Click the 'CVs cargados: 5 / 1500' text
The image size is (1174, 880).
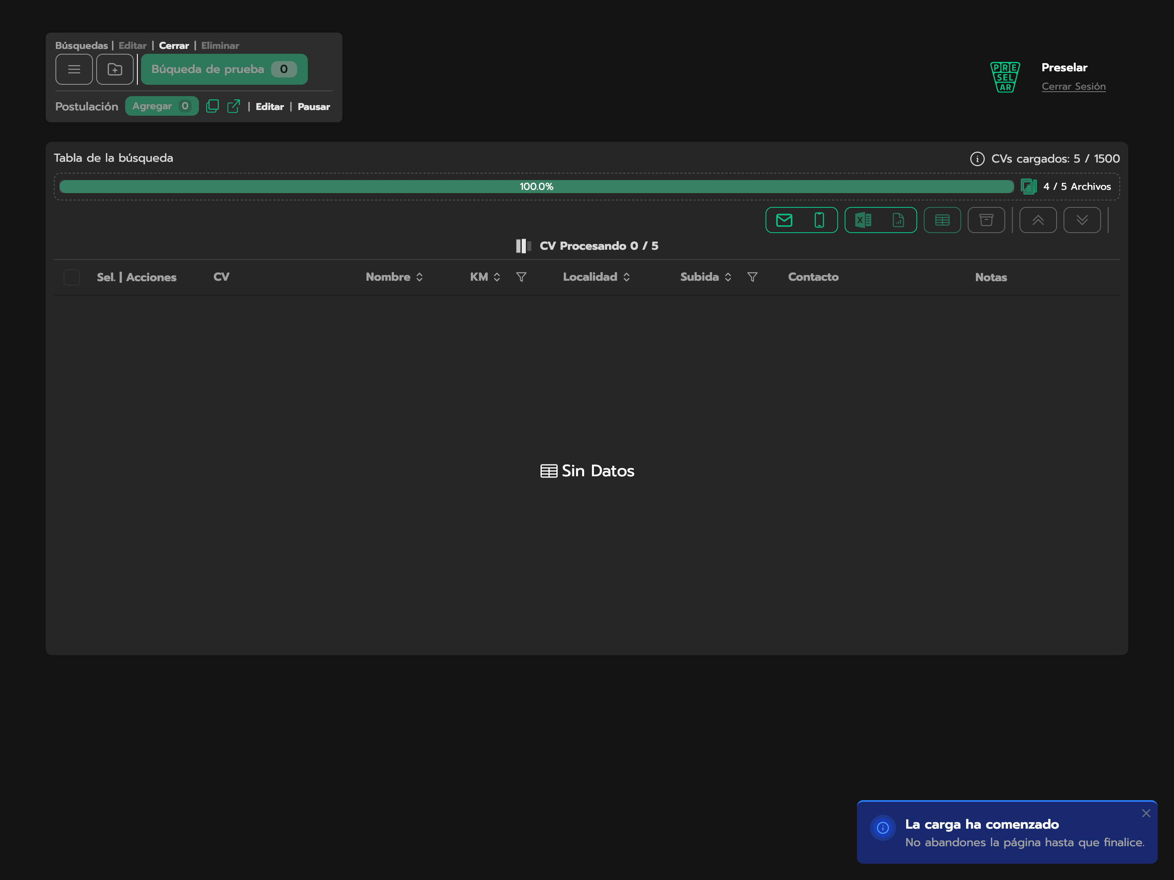tap(1055, 158)
